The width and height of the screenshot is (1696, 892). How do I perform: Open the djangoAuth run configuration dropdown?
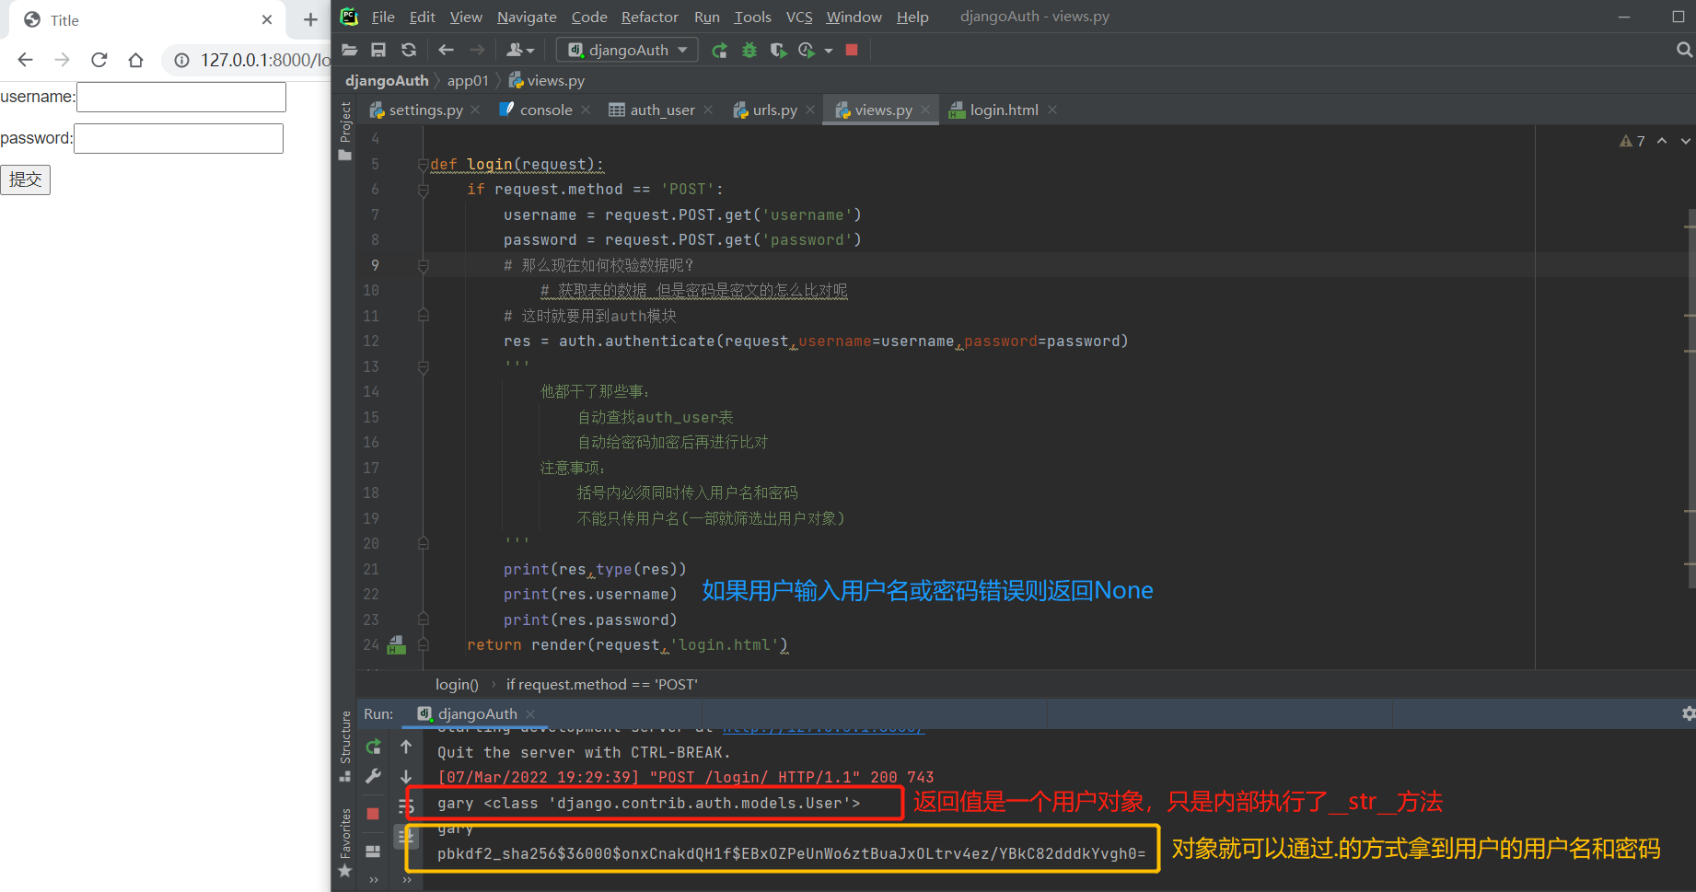click(x=628, y=50)
